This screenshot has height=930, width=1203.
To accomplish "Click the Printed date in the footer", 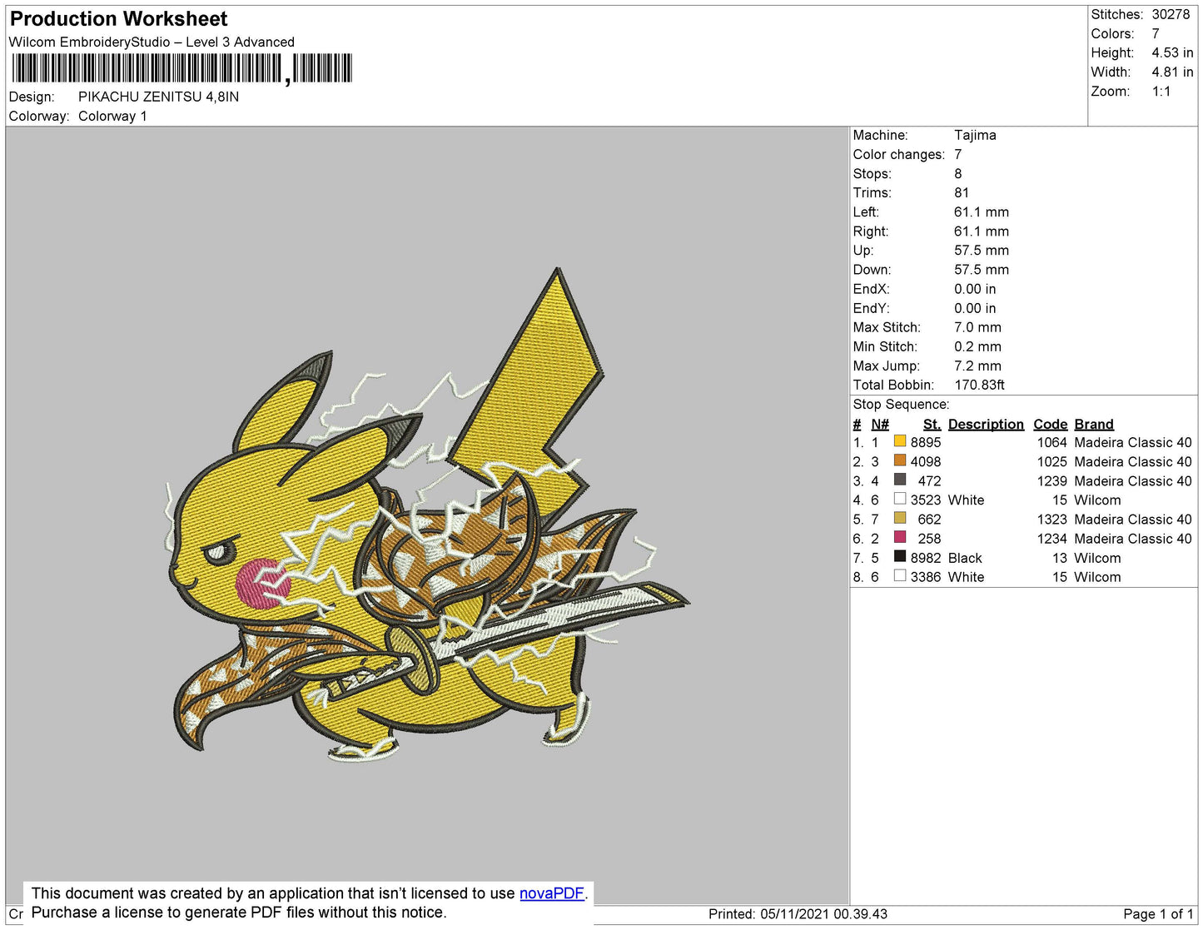I will pos(798,914).
